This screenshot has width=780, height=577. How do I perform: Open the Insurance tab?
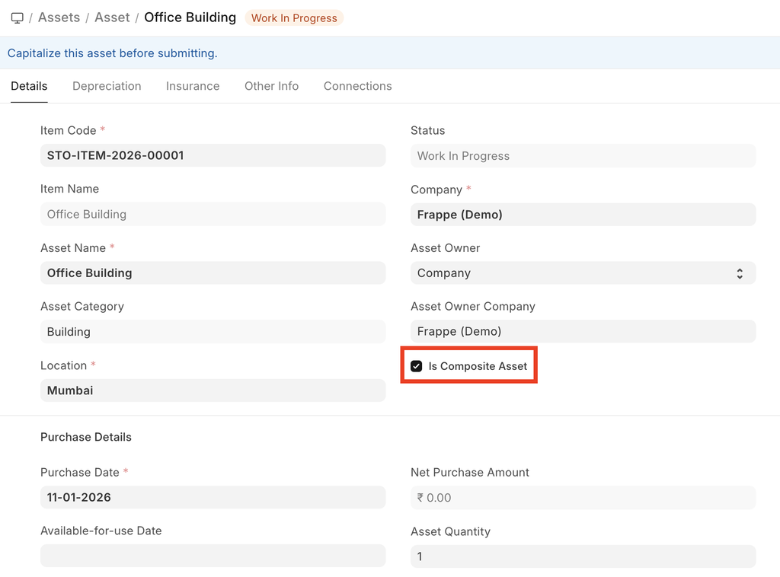tap(193, 86)
